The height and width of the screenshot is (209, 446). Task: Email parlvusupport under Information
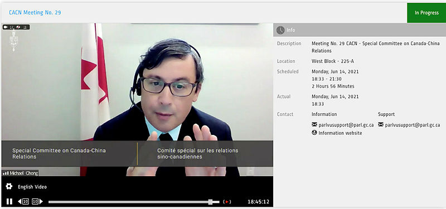(x=346, y=125)
